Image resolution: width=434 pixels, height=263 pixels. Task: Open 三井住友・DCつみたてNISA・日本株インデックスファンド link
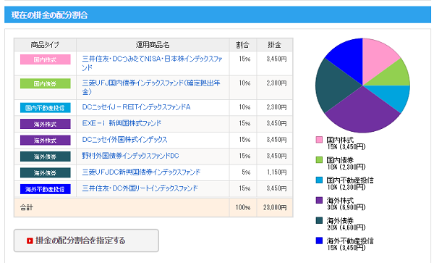tap(152, 63)
